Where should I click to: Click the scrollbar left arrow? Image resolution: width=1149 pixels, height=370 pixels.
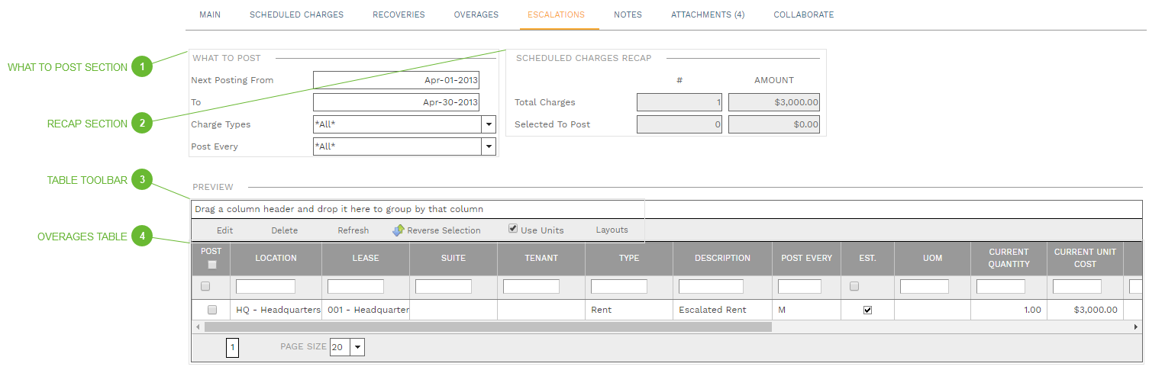198,327
